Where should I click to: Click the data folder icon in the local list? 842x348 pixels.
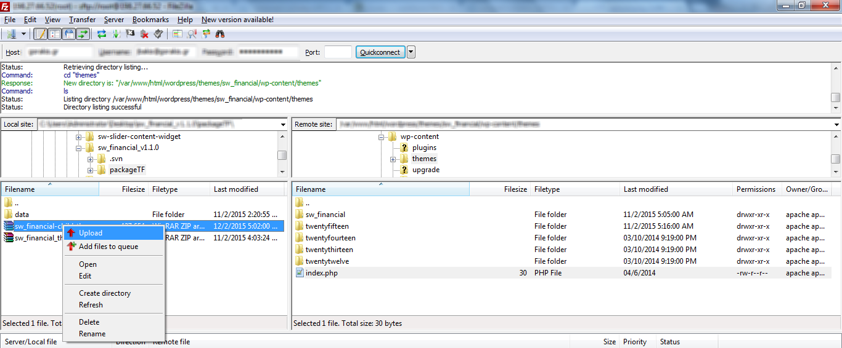(x=9, y=215)
